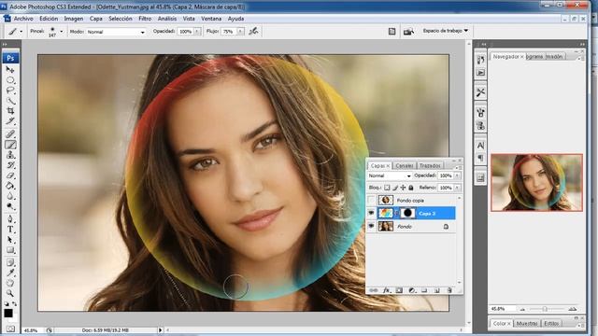Enable airbrush mode in options bar
This screenshot has width=598, height=336.
click(253, 31)
